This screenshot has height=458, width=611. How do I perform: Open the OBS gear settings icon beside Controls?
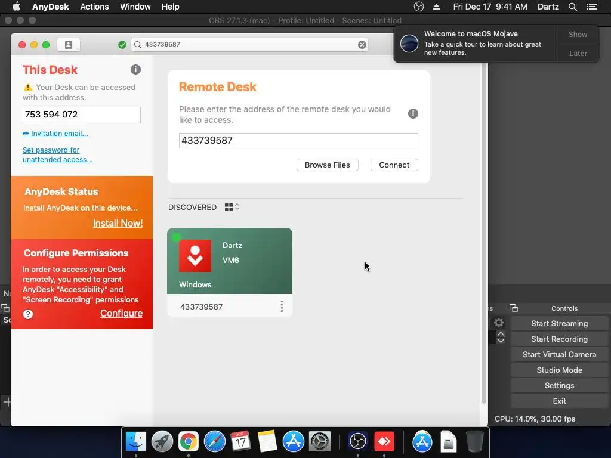point(499,323)
